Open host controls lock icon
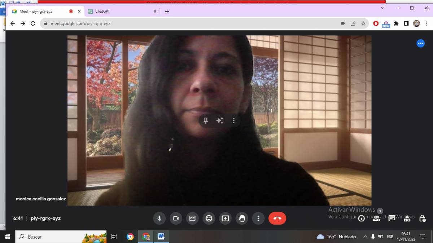This screenshot has width=433, height=243. [x=422, y=218]
